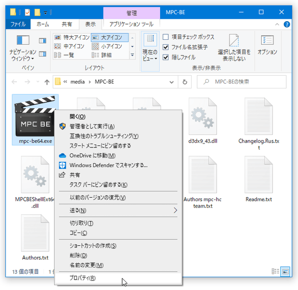Choose 切り取り(T) from context menu
This screenshot has width=298, height=290.
(118, 223)
